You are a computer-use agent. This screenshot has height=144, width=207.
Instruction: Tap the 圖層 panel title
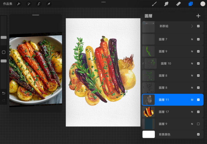click(x=148, y=16)
